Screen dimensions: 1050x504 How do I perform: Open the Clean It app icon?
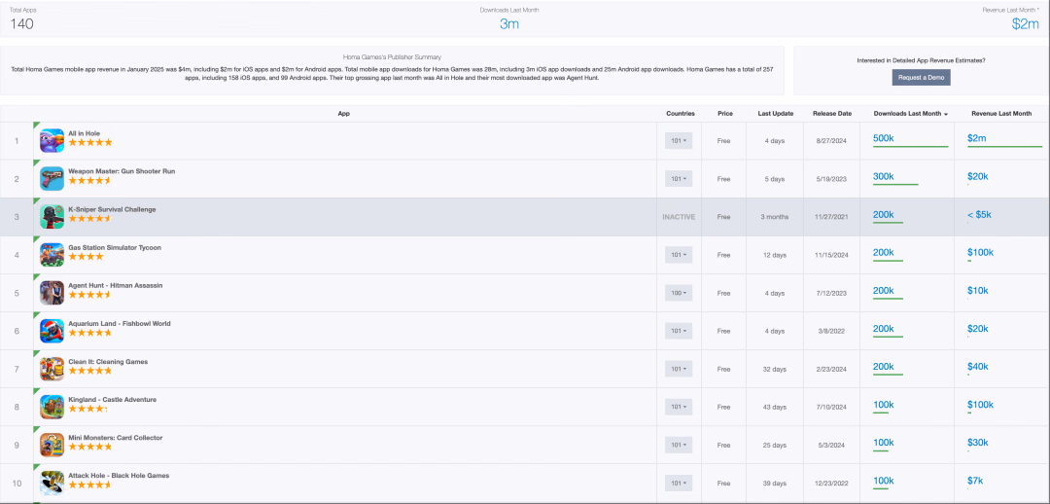point(52,370)
